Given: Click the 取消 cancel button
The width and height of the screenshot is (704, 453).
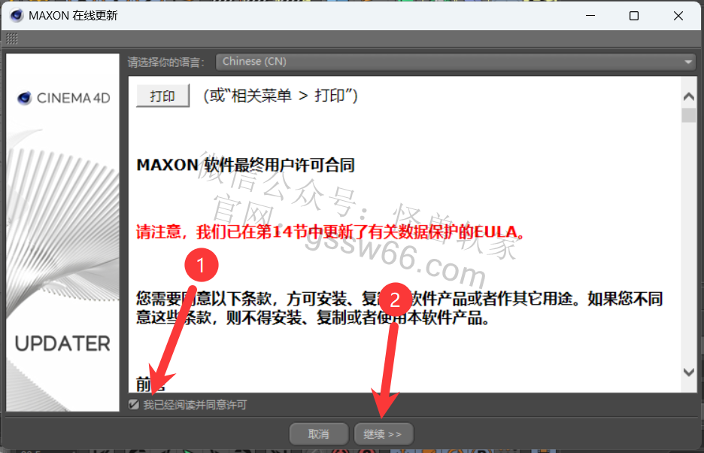Looking at the screenshot, I should pos(318,433).
